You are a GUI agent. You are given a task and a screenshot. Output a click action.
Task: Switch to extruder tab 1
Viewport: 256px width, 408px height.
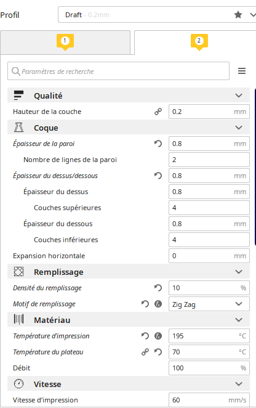pyautogui.click(x=65, y=43)
